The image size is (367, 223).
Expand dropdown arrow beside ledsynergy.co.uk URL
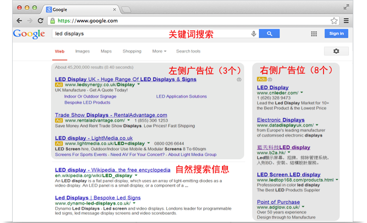(x=139, y=84)
